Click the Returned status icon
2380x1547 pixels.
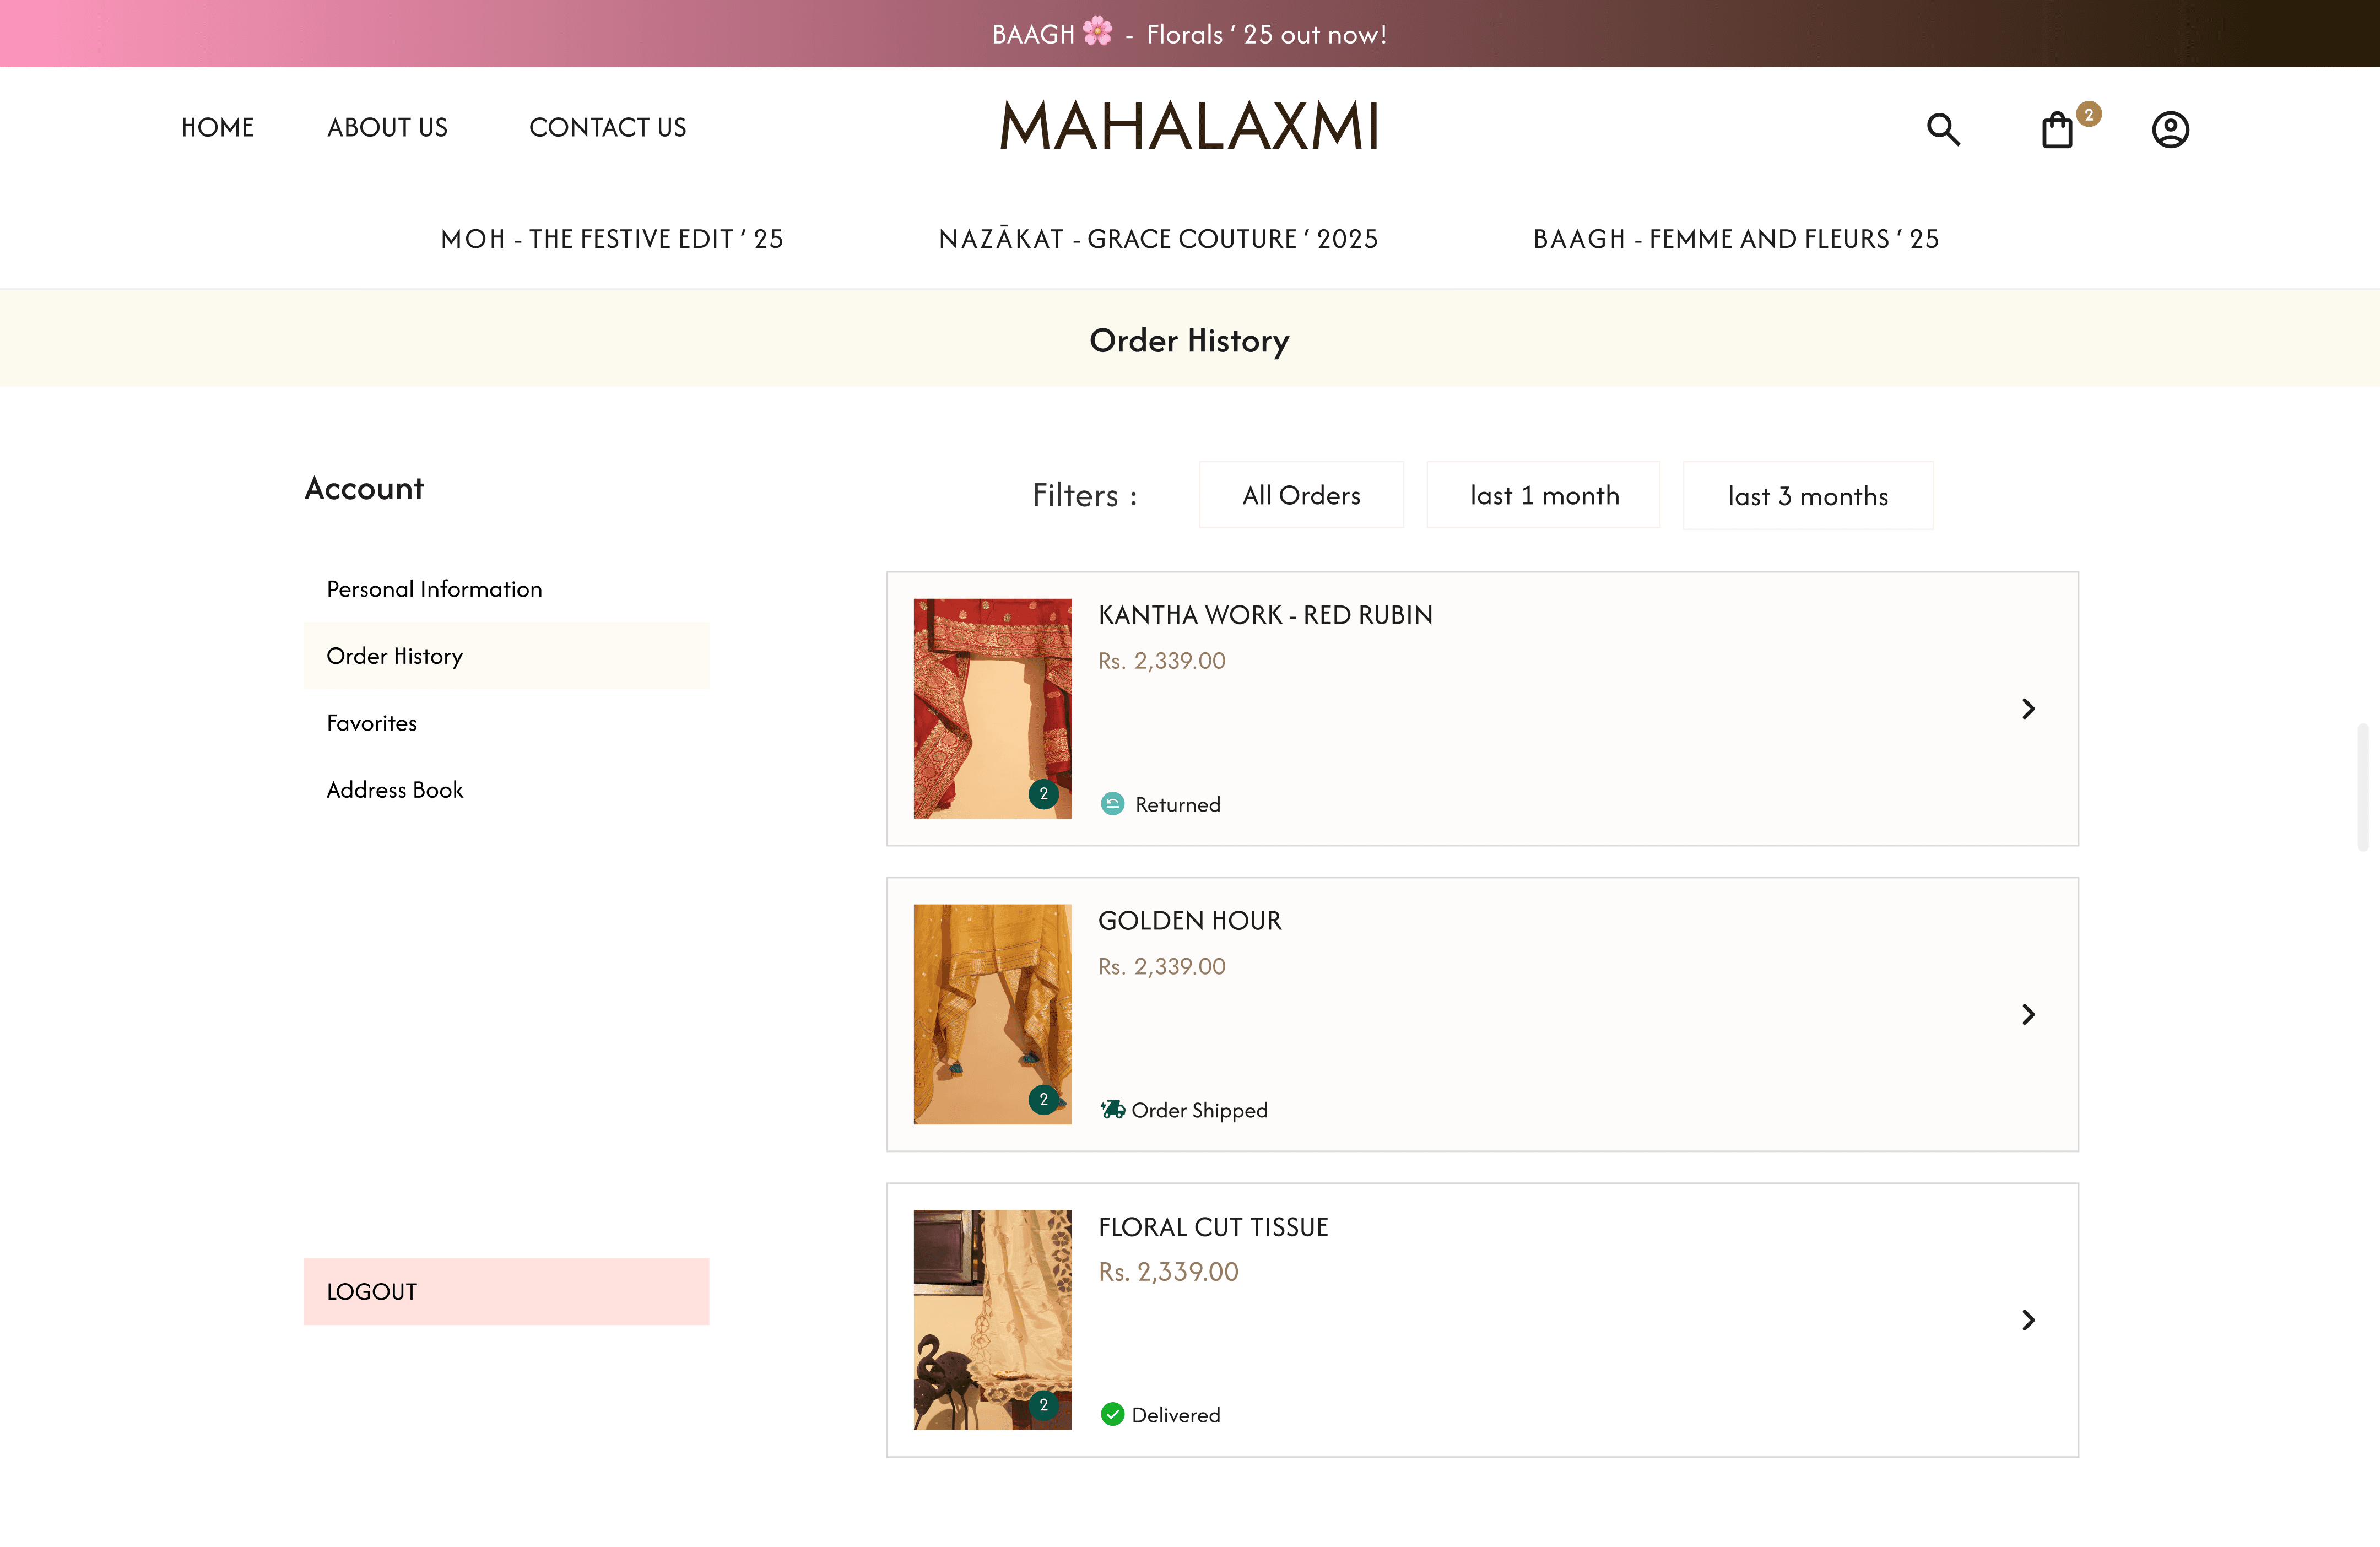point(1112,803)
